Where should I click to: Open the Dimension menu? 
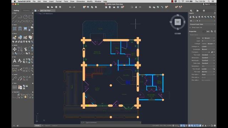coord(81,1)
